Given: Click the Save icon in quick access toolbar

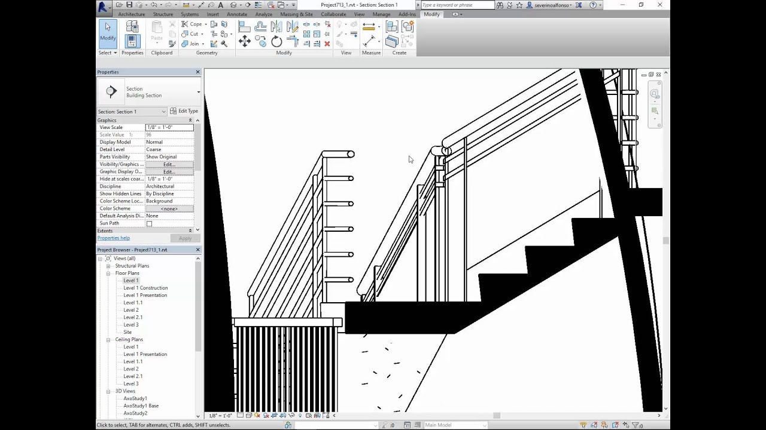Looking at the screenshot, I should coord(129,5).
